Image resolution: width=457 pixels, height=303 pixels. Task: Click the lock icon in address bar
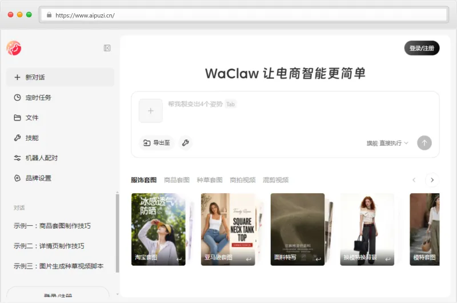pos(49,15)
